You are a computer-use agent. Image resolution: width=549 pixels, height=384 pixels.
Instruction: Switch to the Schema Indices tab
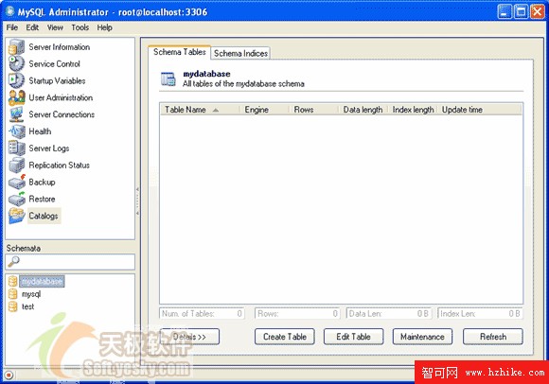240,53
